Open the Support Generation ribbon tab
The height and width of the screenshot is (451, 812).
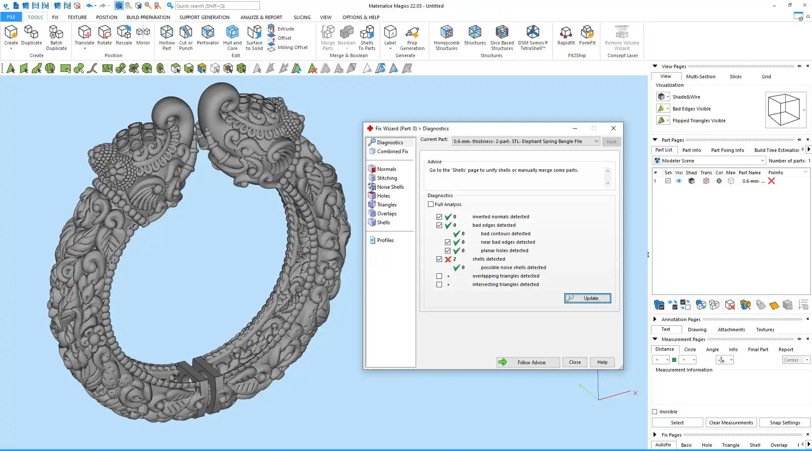[204, 17]
